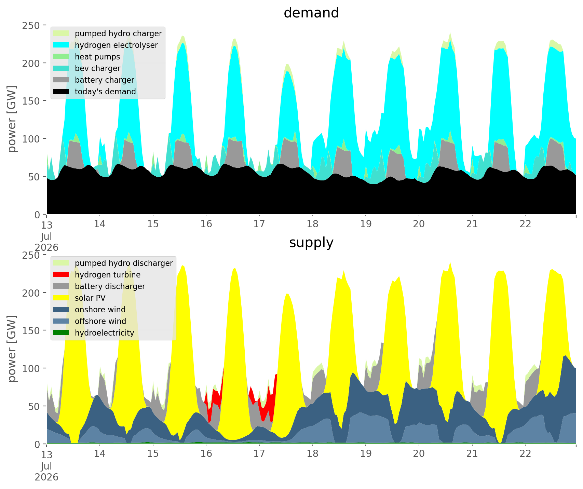Select the "bev charger" legend label
This screenshot has width=583, height=489.
coord(97,68)
